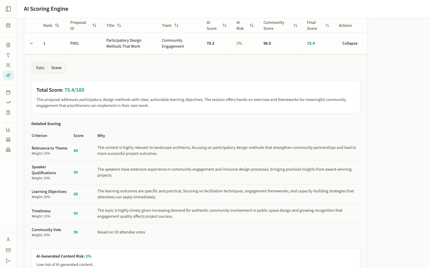Click the 75.4 Final Score cell
Image resolution: width=430 pixels, height=268 pixels.
[x=311, y=43]
